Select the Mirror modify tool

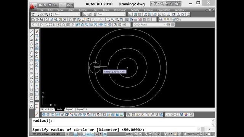pos(37,40)
